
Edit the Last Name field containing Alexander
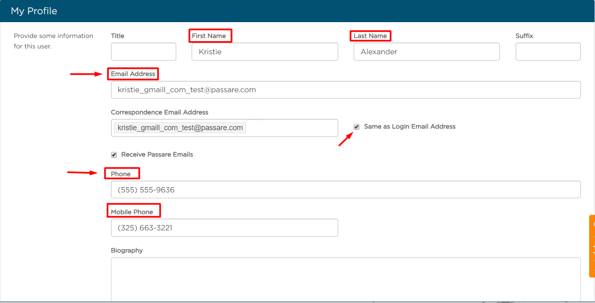tap(427, 51)
